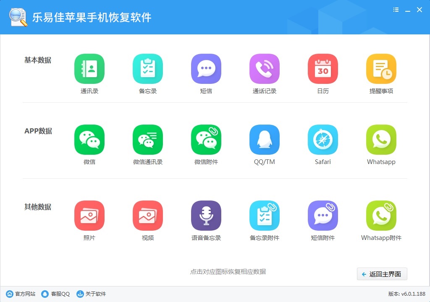Select the Whatsapp icon
The width and height of the screenshot is (430, 302).
tap(381, 140)
